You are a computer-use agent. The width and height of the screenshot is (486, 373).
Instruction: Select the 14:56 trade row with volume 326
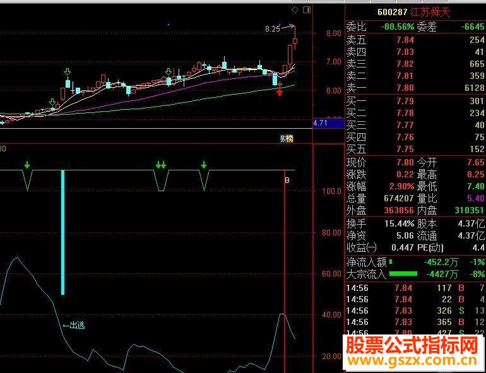coord(415,311)
